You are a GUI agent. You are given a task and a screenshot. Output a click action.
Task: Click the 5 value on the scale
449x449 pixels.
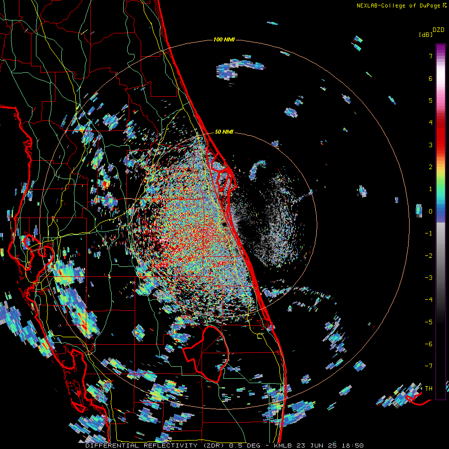pos(431,101)
